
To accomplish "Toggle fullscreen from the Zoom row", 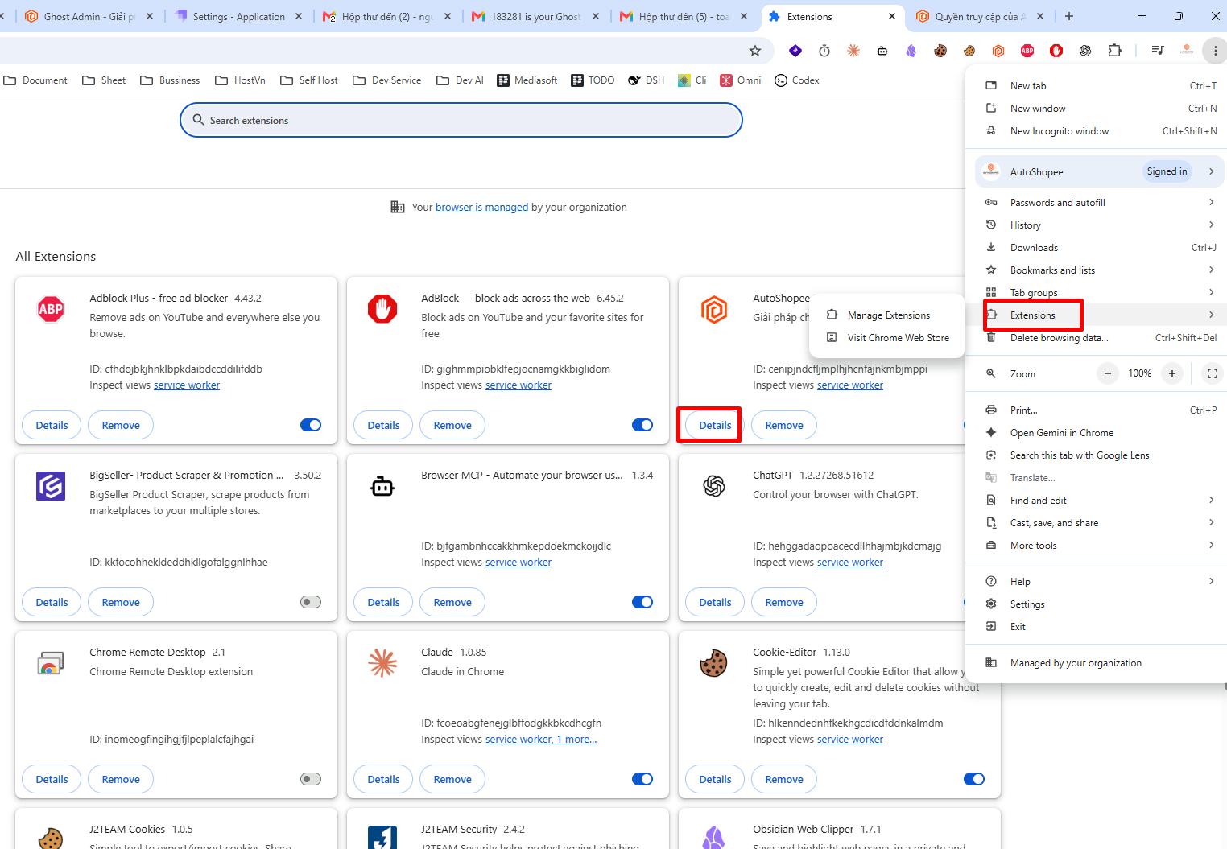I will [x=1213, y=373].
